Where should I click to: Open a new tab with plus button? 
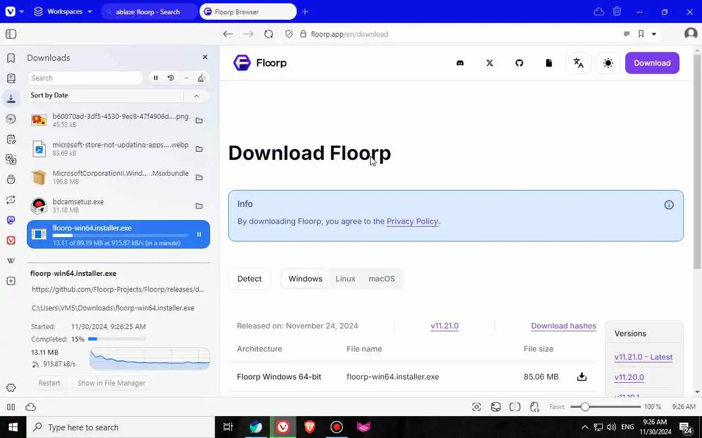pyautogui.click(x=305, y=11)
